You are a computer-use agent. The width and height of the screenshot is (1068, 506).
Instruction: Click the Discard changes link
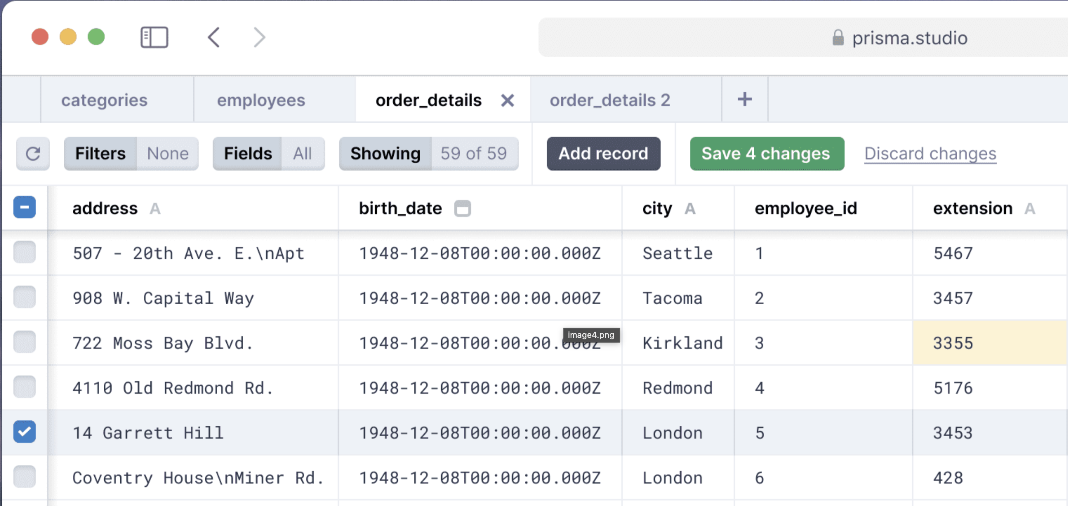coord(930,154)
